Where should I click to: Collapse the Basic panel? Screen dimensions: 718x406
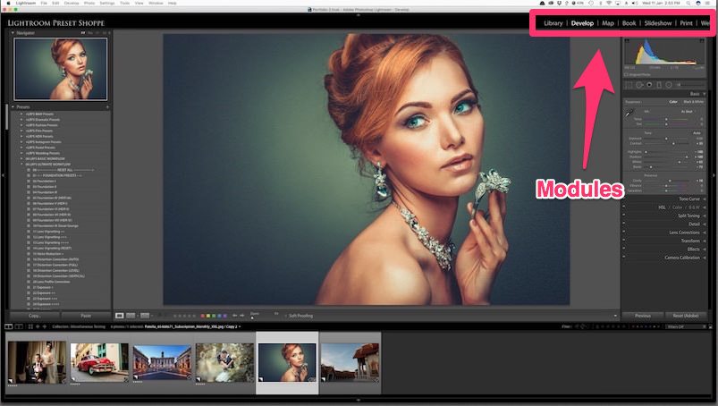[x=705, y=94]
